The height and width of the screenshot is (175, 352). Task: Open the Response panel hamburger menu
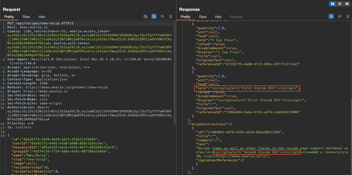[348, 17]
